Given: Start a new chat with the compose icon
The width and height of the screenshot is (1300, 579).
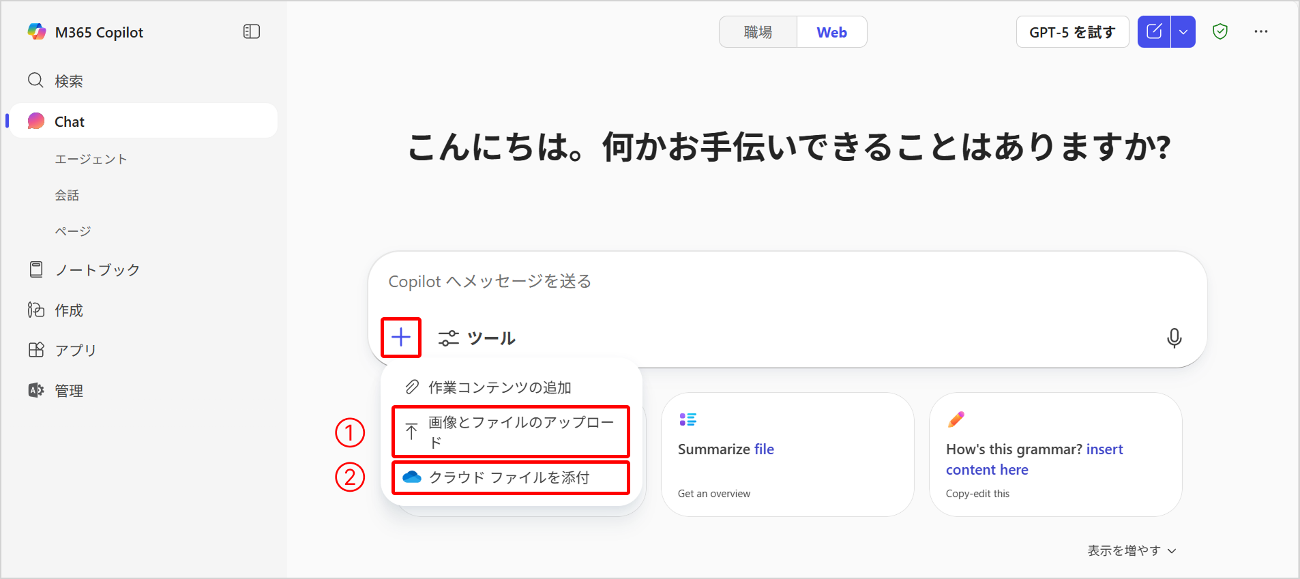Looking at the screenshot, I should 1154,31.
